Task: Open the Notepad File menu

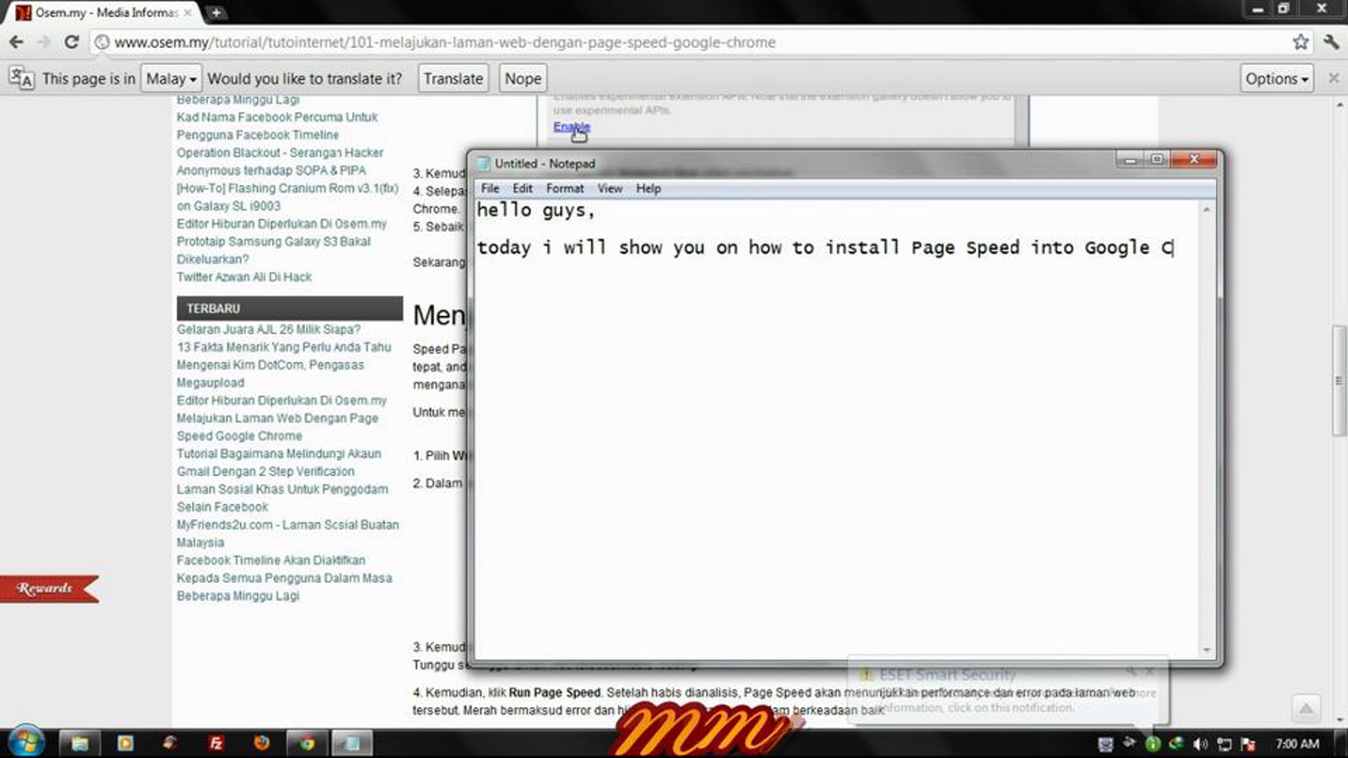Action: (x=490, y=189)
